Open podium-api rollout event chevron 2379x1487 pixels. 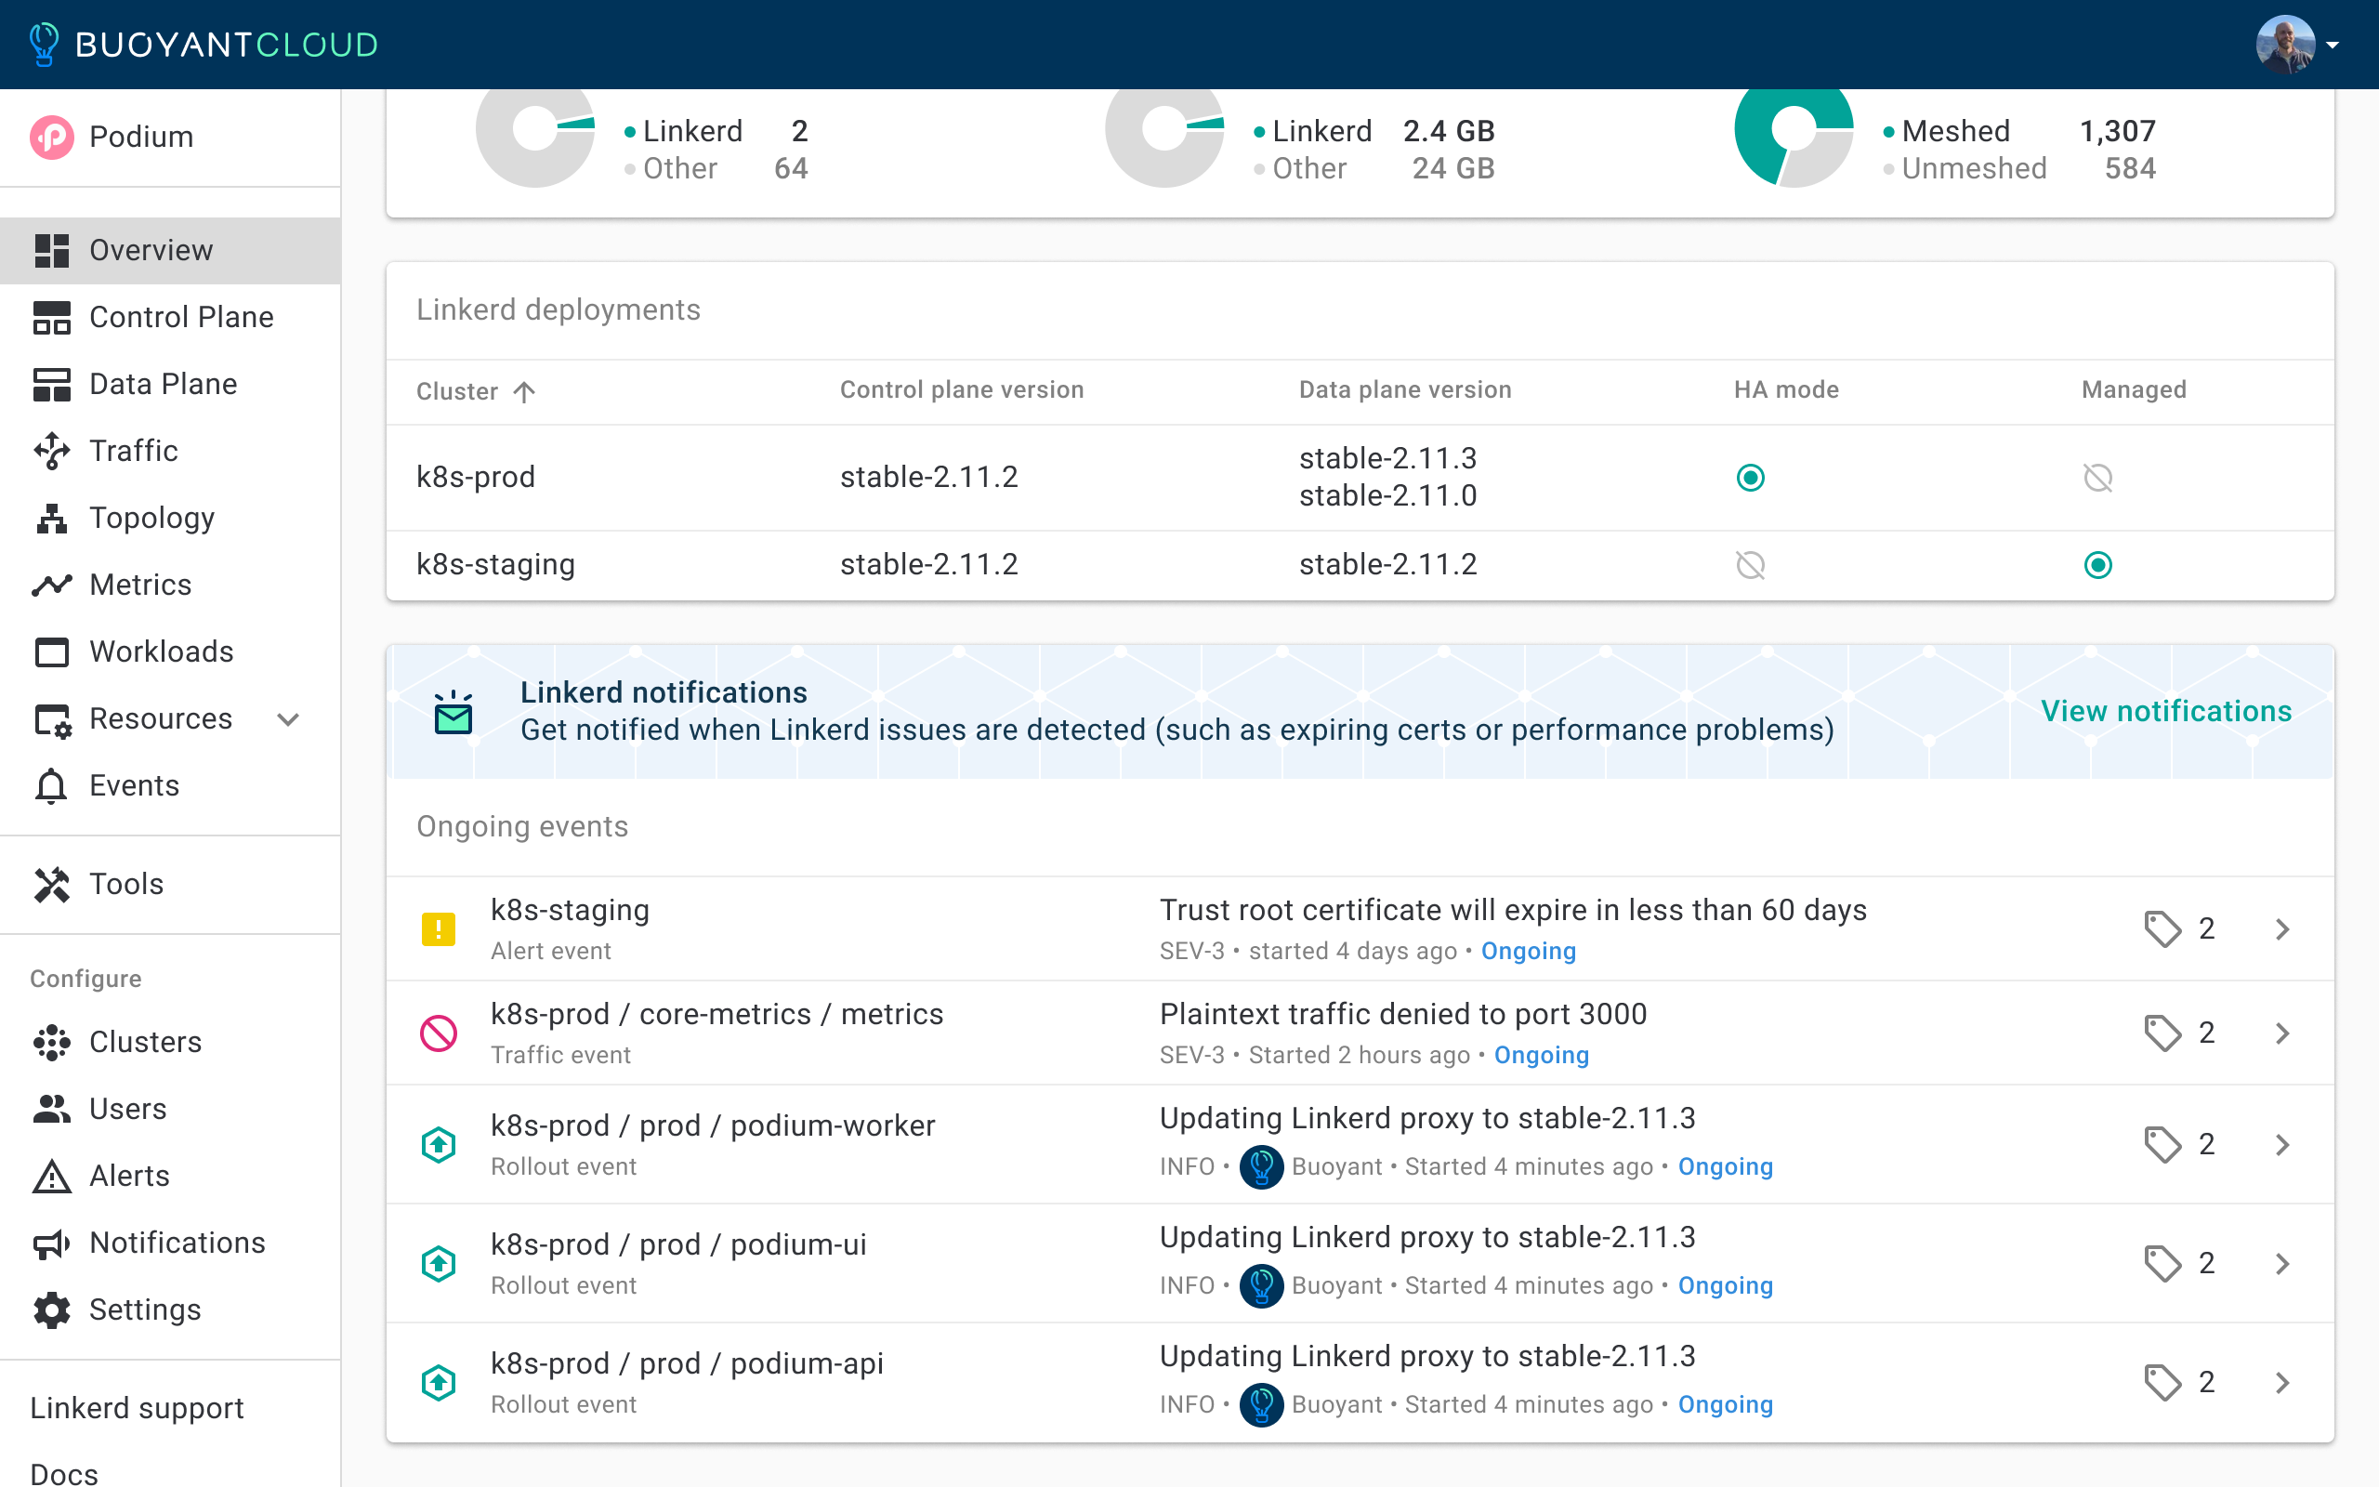point(2282,1383)
